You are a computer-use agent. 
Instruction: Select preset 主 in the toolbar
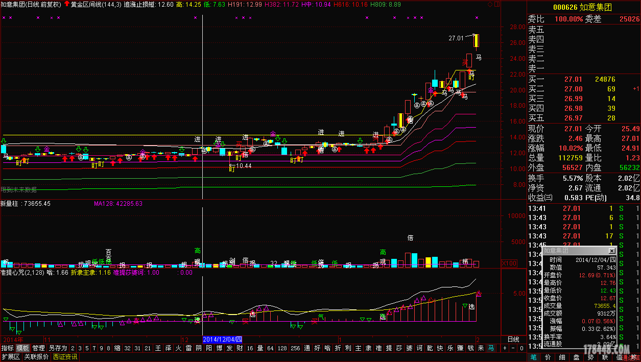pos(358,348)
